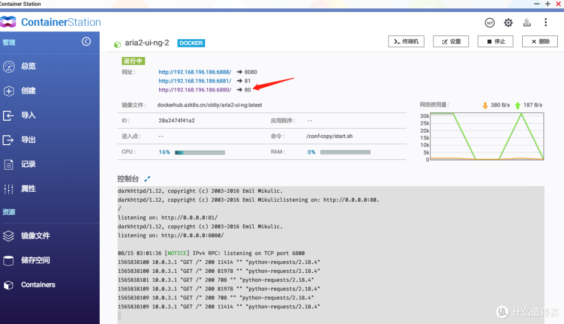This screenshot has height=324, width=564.
Task: Click the stacked layers task icon
Action: [527, 22]
